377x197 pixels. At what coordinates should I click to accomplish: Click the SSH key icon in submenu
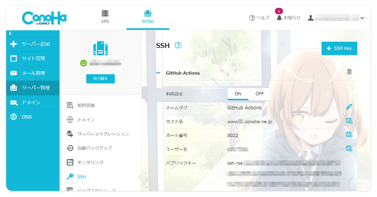(x=70, y=177)
